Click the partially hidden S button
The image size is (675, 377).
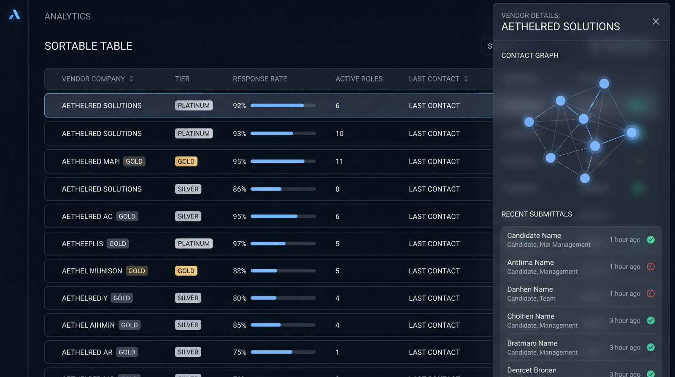pos(488,46)
